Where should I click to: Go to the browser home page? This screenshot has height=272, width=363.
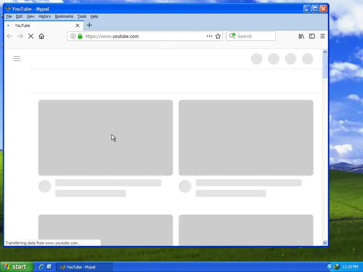click(41, 36)
